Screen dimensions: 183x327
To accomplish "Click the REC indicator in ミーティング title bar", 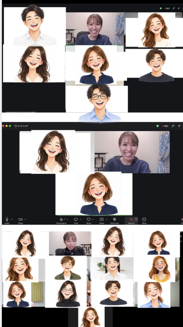I will 165,126.
